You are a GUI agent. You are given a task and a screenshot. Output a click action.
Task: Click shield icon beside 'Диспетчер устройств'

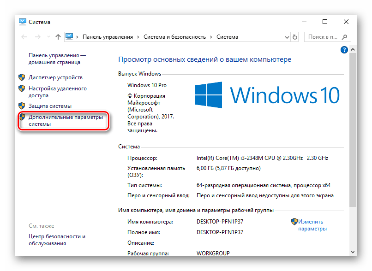[x=22, y=77]
